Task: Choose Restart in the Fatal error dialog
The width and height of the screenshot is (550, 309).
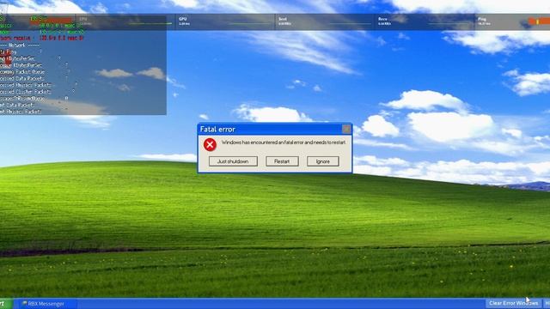Action: 282,161
